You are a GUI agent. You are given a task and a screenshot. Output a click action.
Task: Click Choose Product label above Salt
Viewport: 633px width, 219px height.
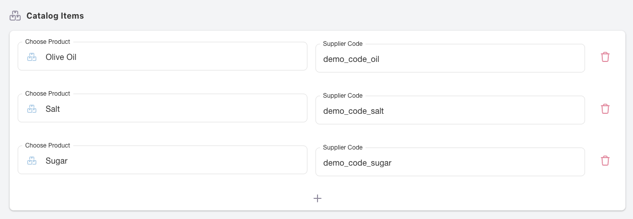(x=47, y=94)
